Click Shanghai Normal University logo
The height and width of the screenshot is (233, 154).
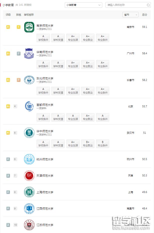pos(29,192)
